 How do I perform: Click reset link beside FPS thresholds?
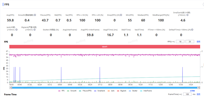click(198, 42)
